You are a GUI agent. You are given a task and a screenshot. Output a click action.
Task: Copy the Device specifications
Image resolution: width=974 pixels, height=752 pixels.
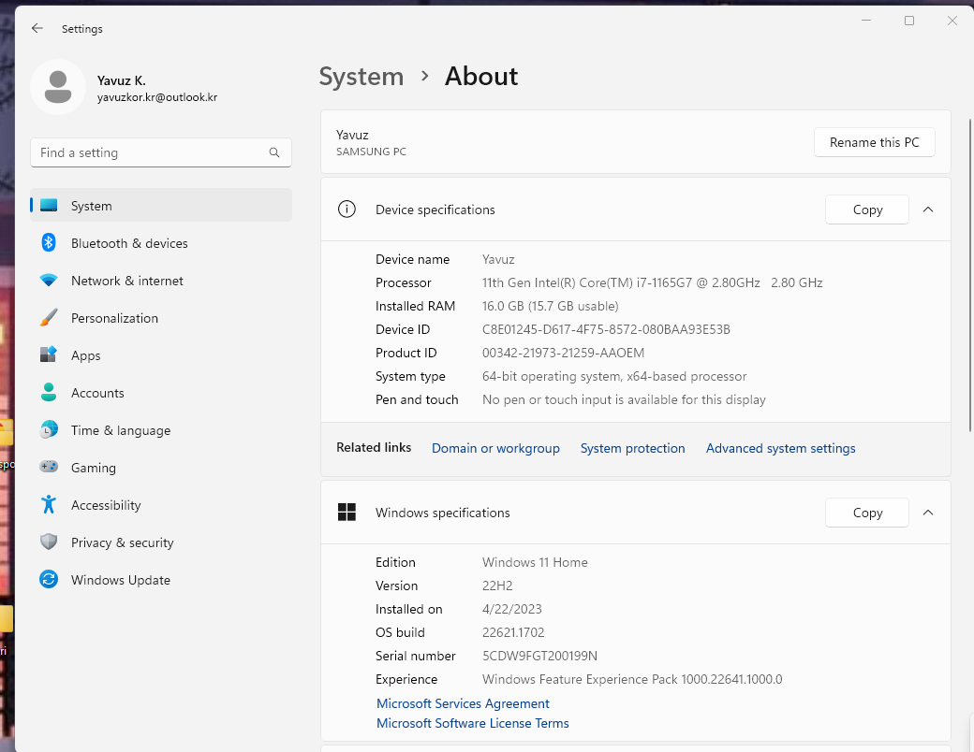(x=867, y=210)
